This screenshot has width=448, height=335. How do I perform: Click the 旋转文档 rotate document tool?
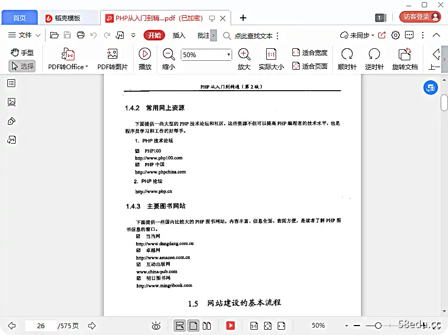click(x=405, y=59)
